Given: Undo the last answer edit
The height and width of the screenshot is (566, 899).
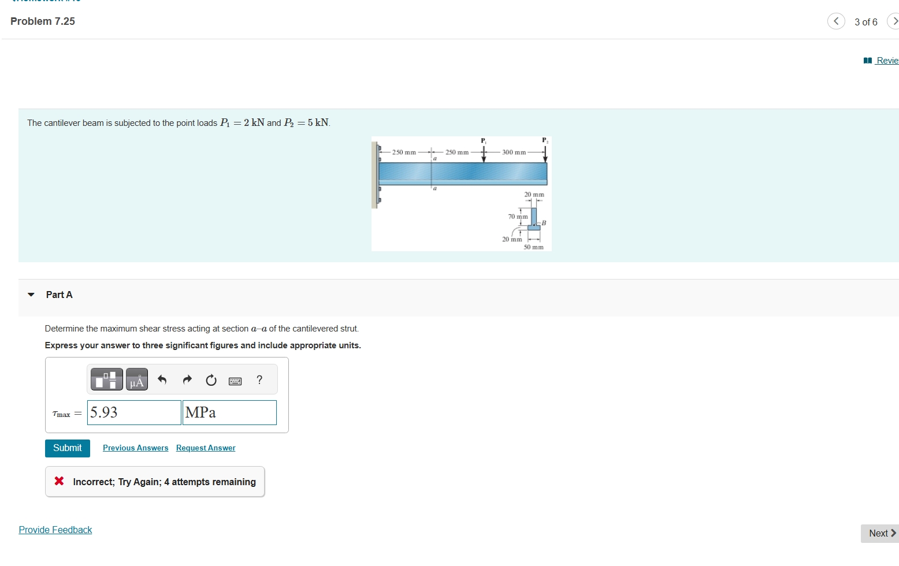Looking at the screenshot, I should click(162, 379).
